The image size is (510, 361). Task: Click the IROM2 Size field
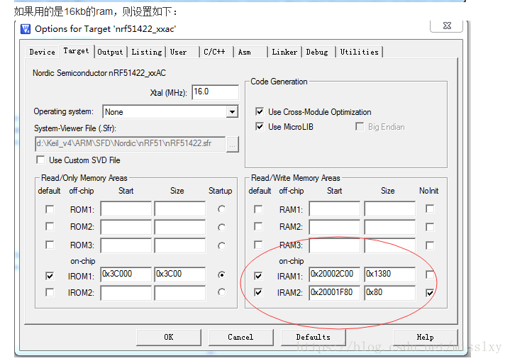pos(180,293)
